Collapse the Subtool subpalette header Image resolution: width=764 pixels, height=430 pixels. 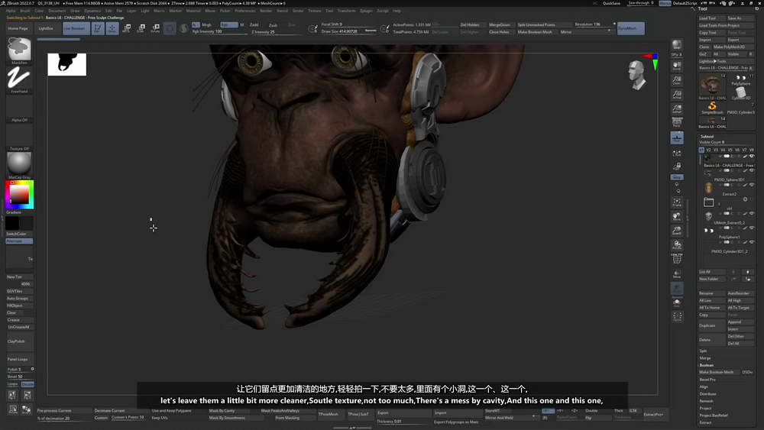click(x=707, y=137)
